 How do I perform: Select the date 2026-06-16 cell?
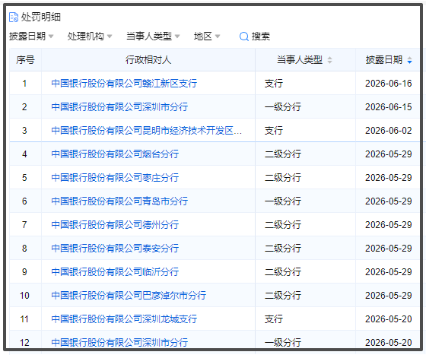(389, 84)
